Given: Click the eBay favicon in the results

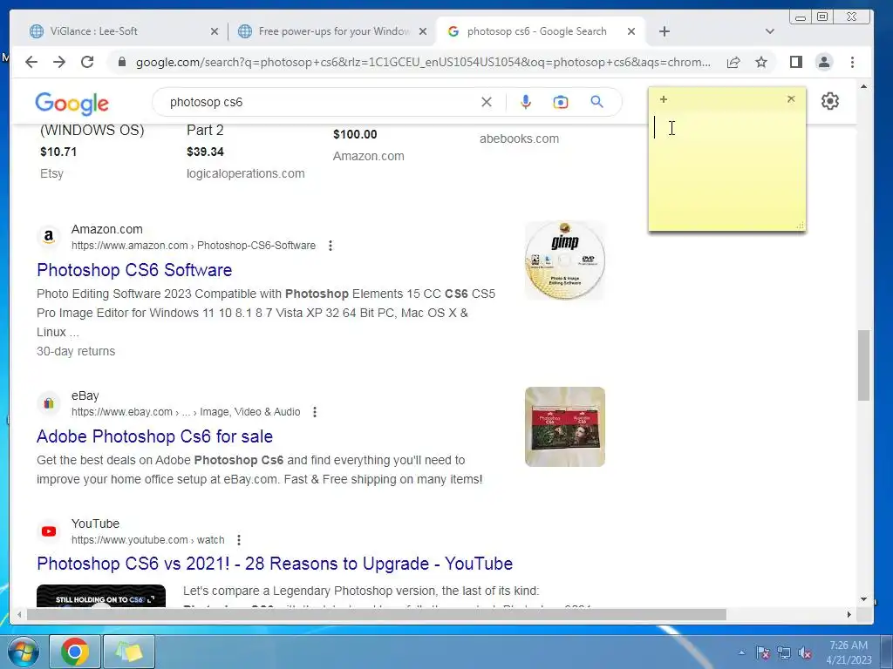Looking at the screenshot, I should click(49, 403).
